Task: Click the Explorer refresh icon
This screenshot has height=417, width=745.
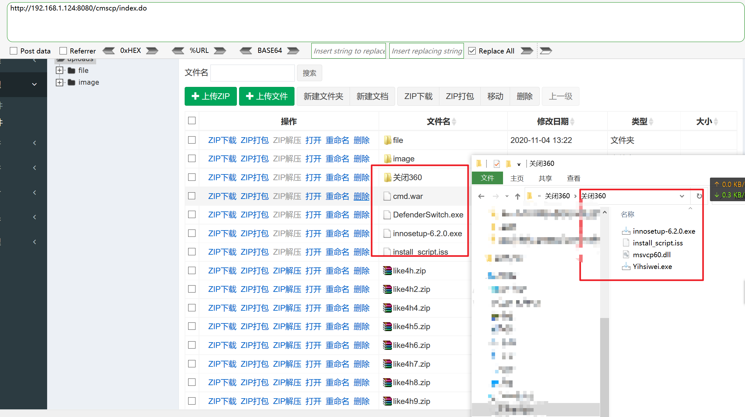Action: (699, 196)
